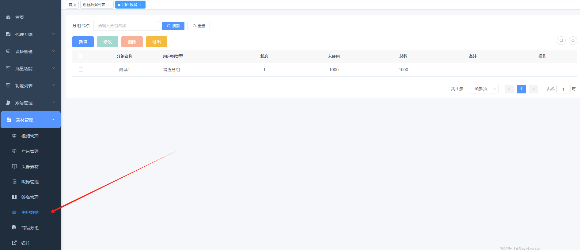Open 商品分组 in the sidebar
Viewport: 580px width, 250px height.
pos(30,228)
